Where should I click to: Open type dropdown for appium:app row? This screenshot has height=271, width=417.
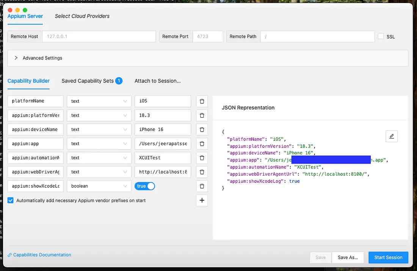click(x=99, y=143)
